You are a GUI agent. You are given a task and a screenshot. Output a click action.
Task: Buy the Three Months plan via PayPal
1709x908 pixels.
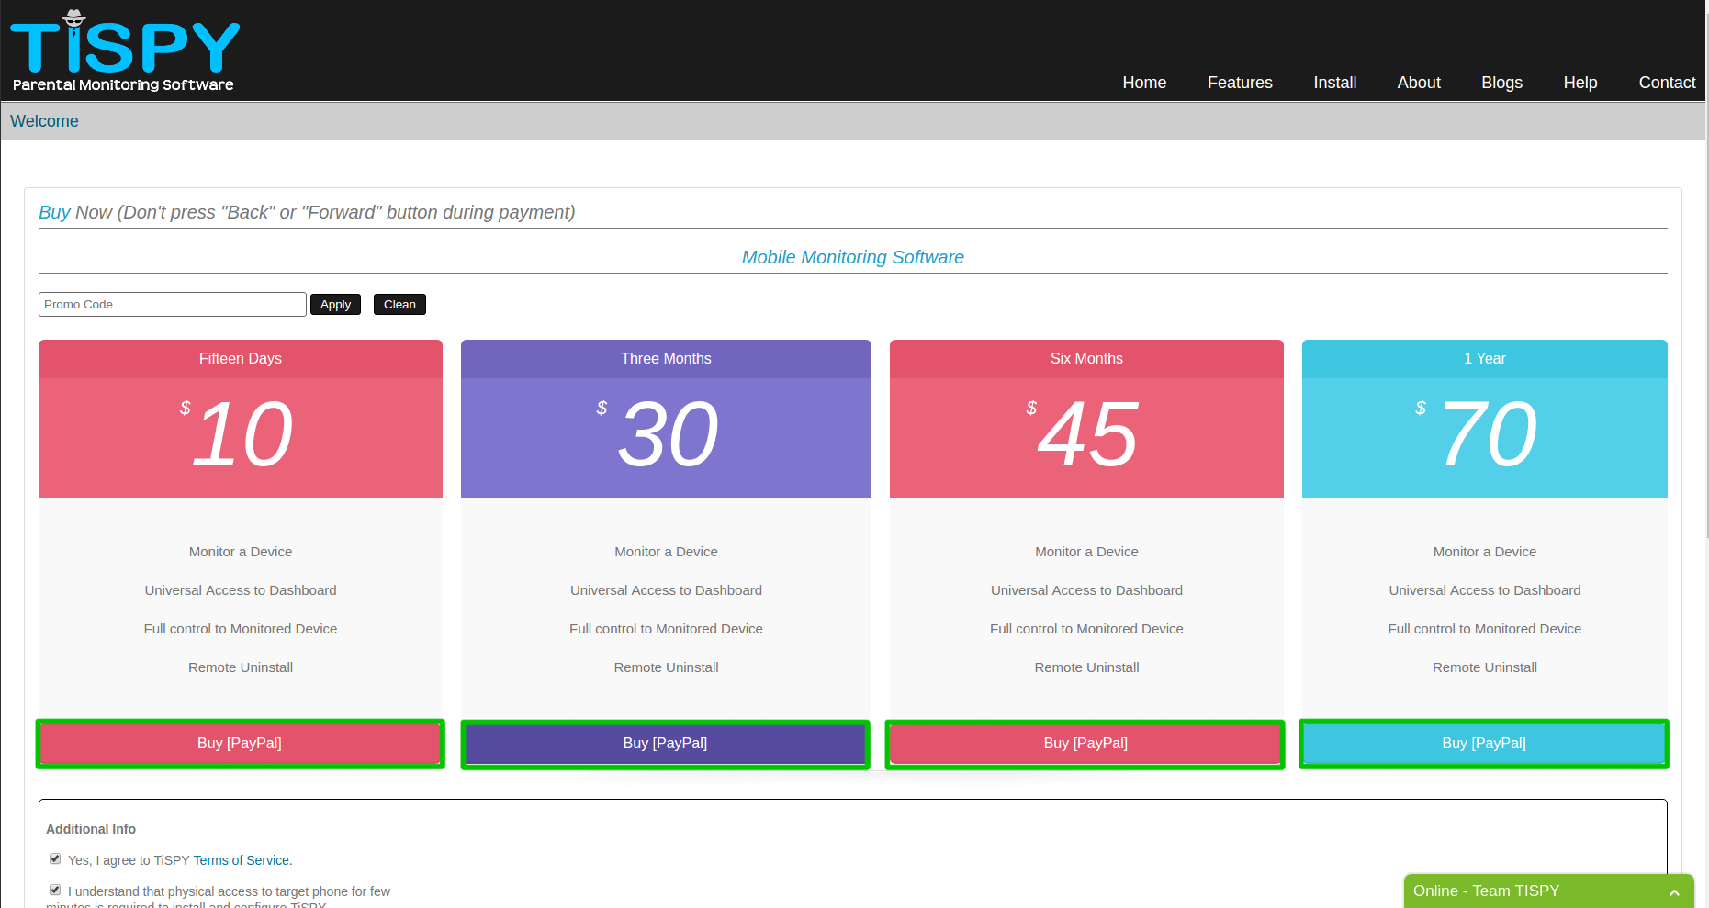(665, 744)
